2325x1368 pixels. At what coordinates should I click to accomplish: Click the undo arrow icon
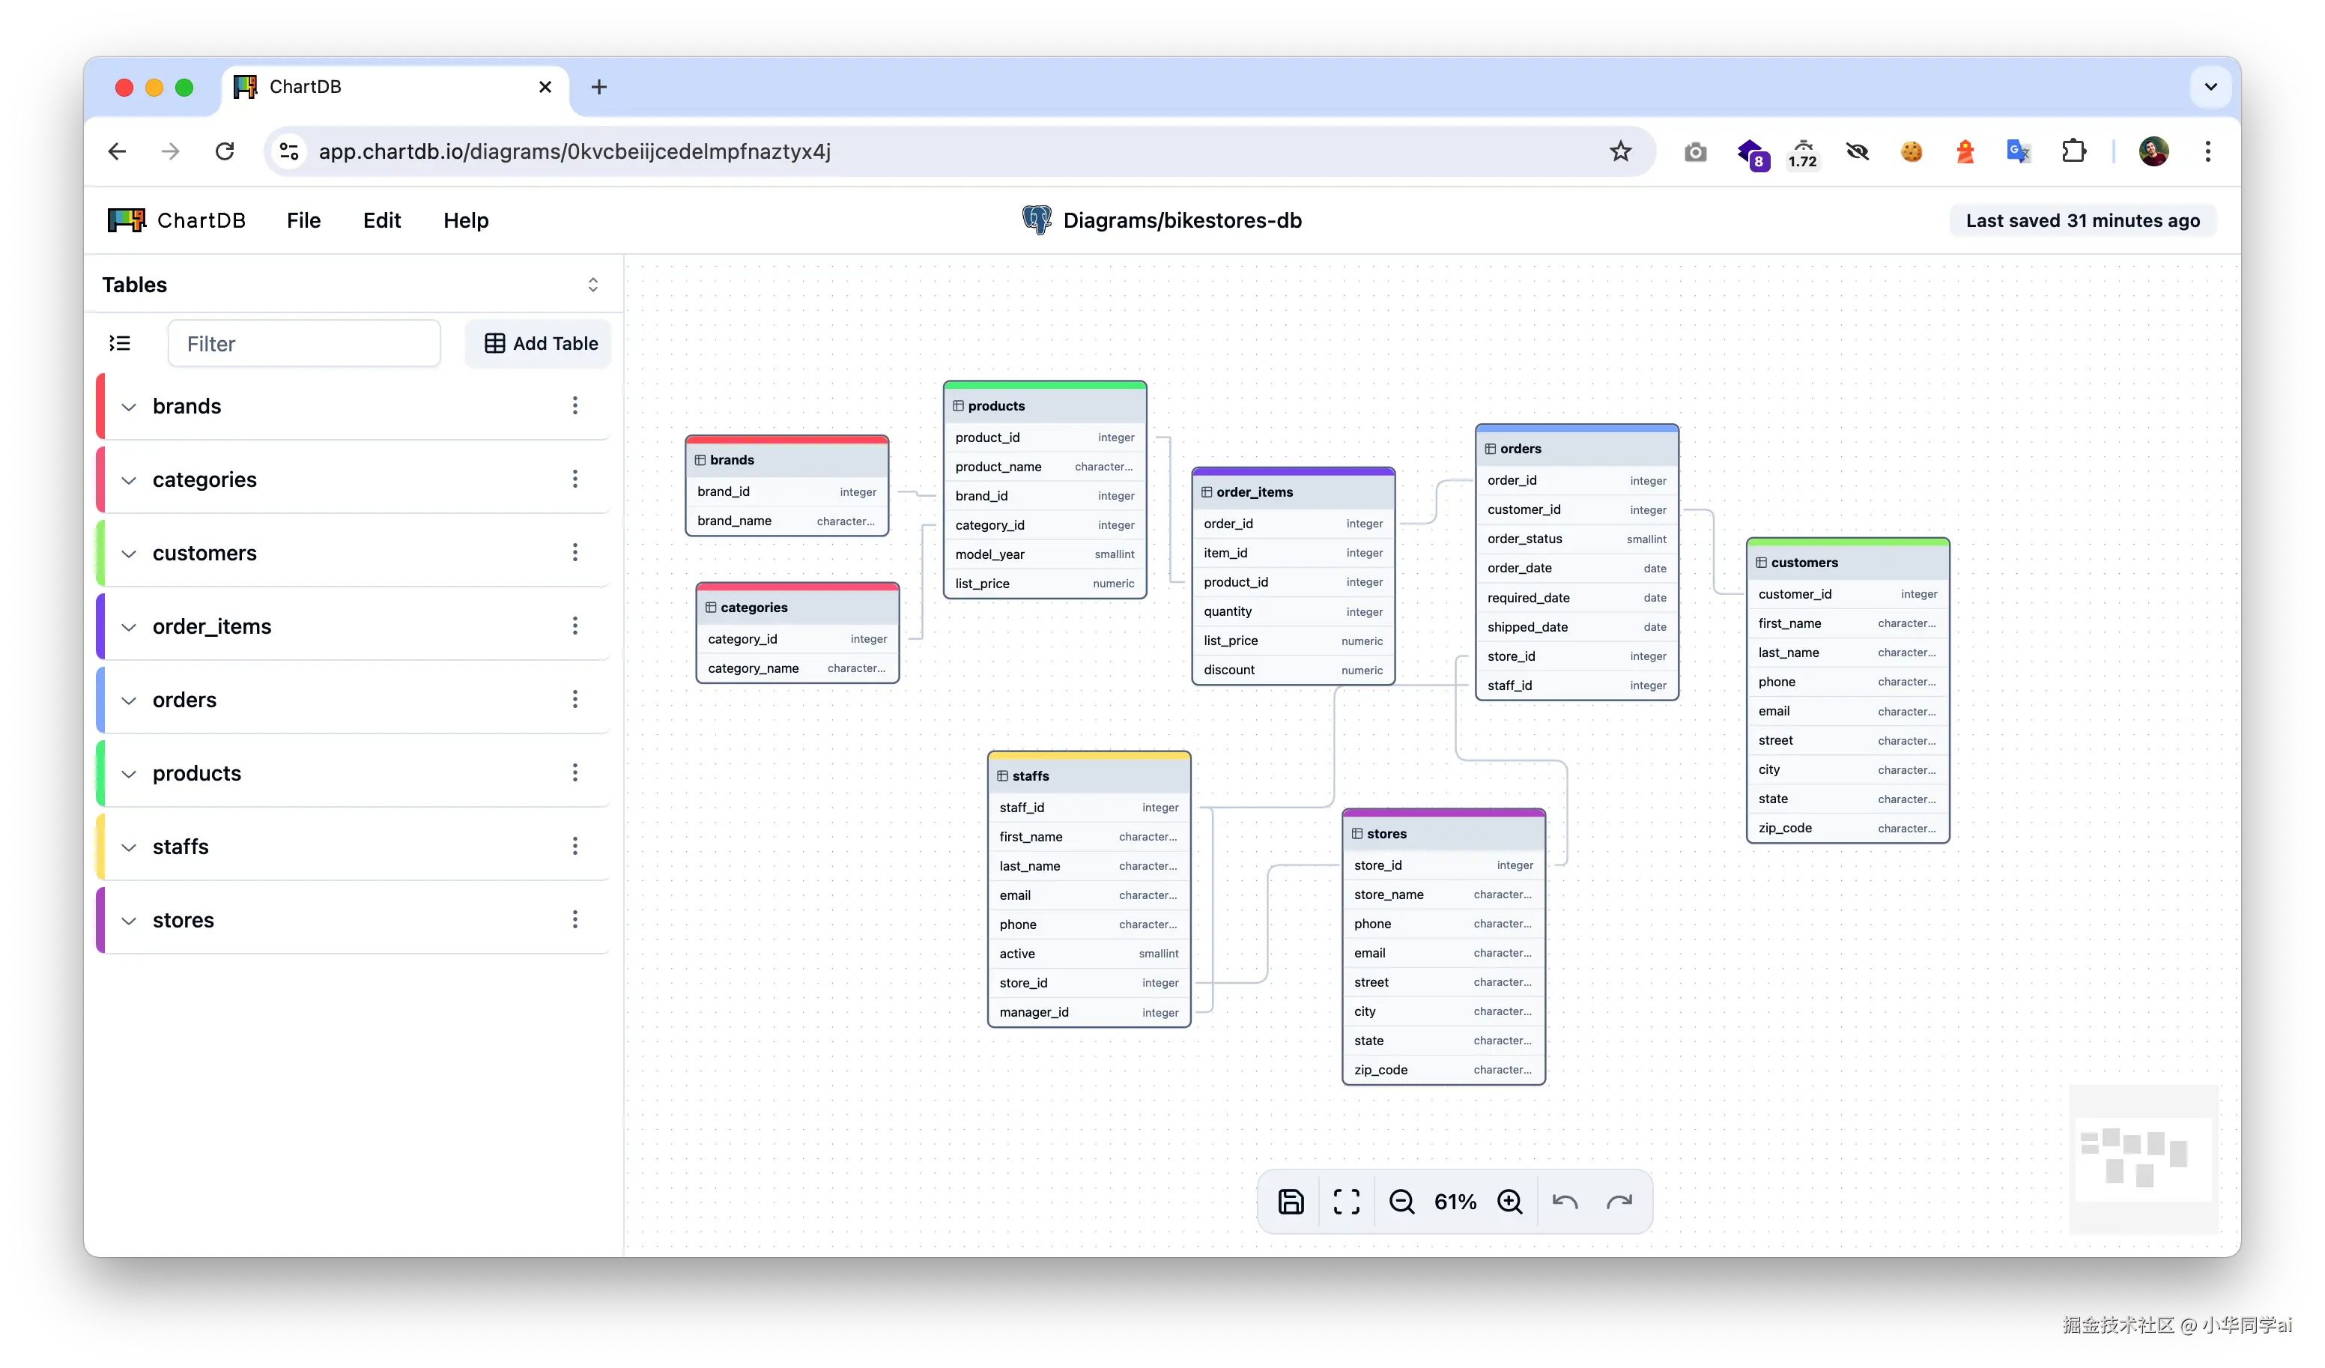[1565, 1201]
